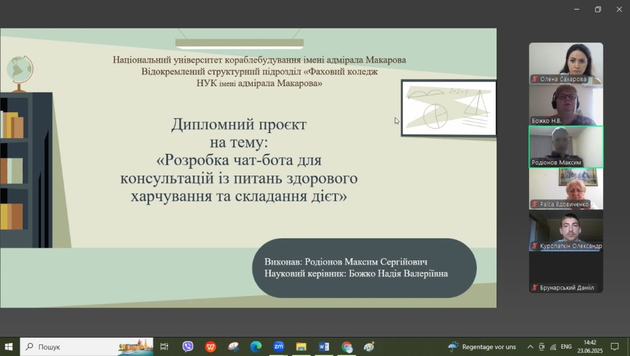Select Божко Н.В. video tile

(566, 105)
